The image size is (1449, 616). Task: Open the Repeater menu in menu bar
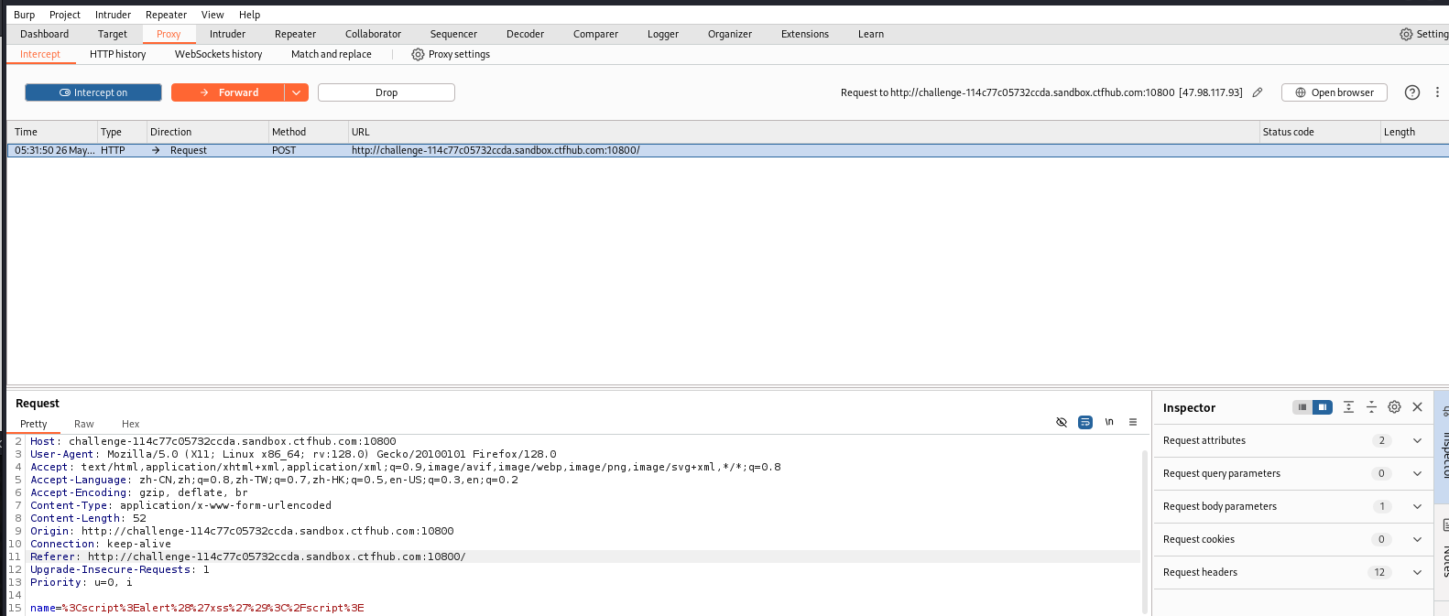click(166, 15)
